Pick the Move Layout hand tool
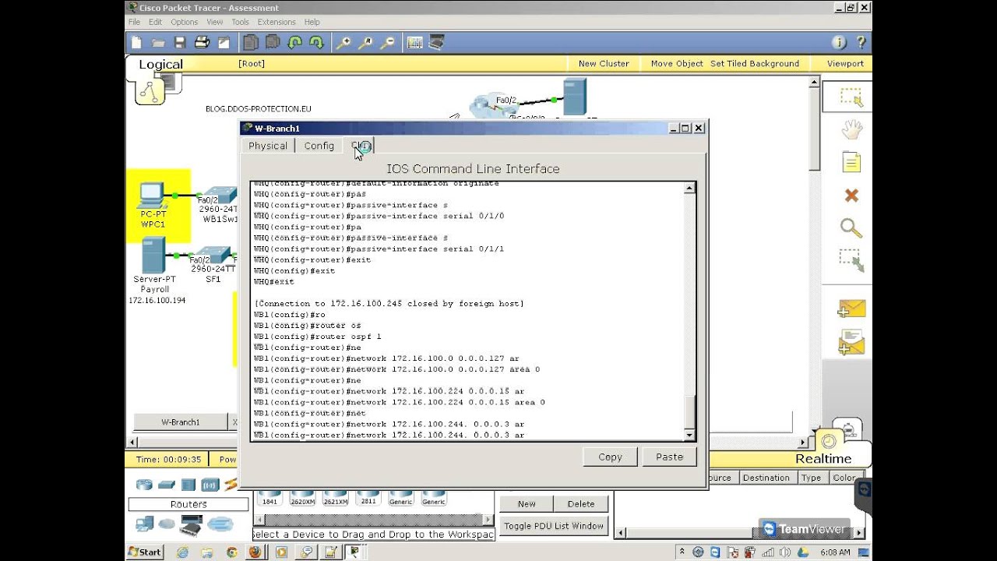The width and height of the screenshot is (997, 561). [851, 129]
